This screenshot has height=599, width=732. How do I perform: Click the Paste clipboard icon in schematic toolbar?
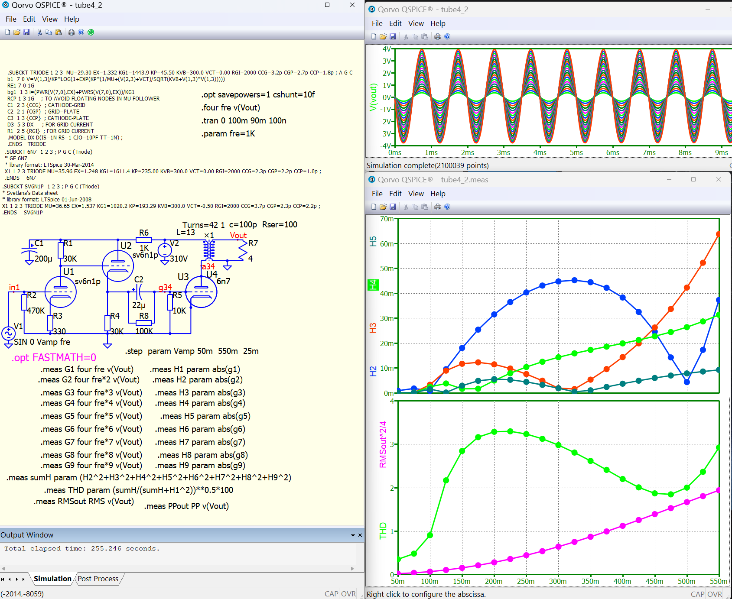coord(59,32)
